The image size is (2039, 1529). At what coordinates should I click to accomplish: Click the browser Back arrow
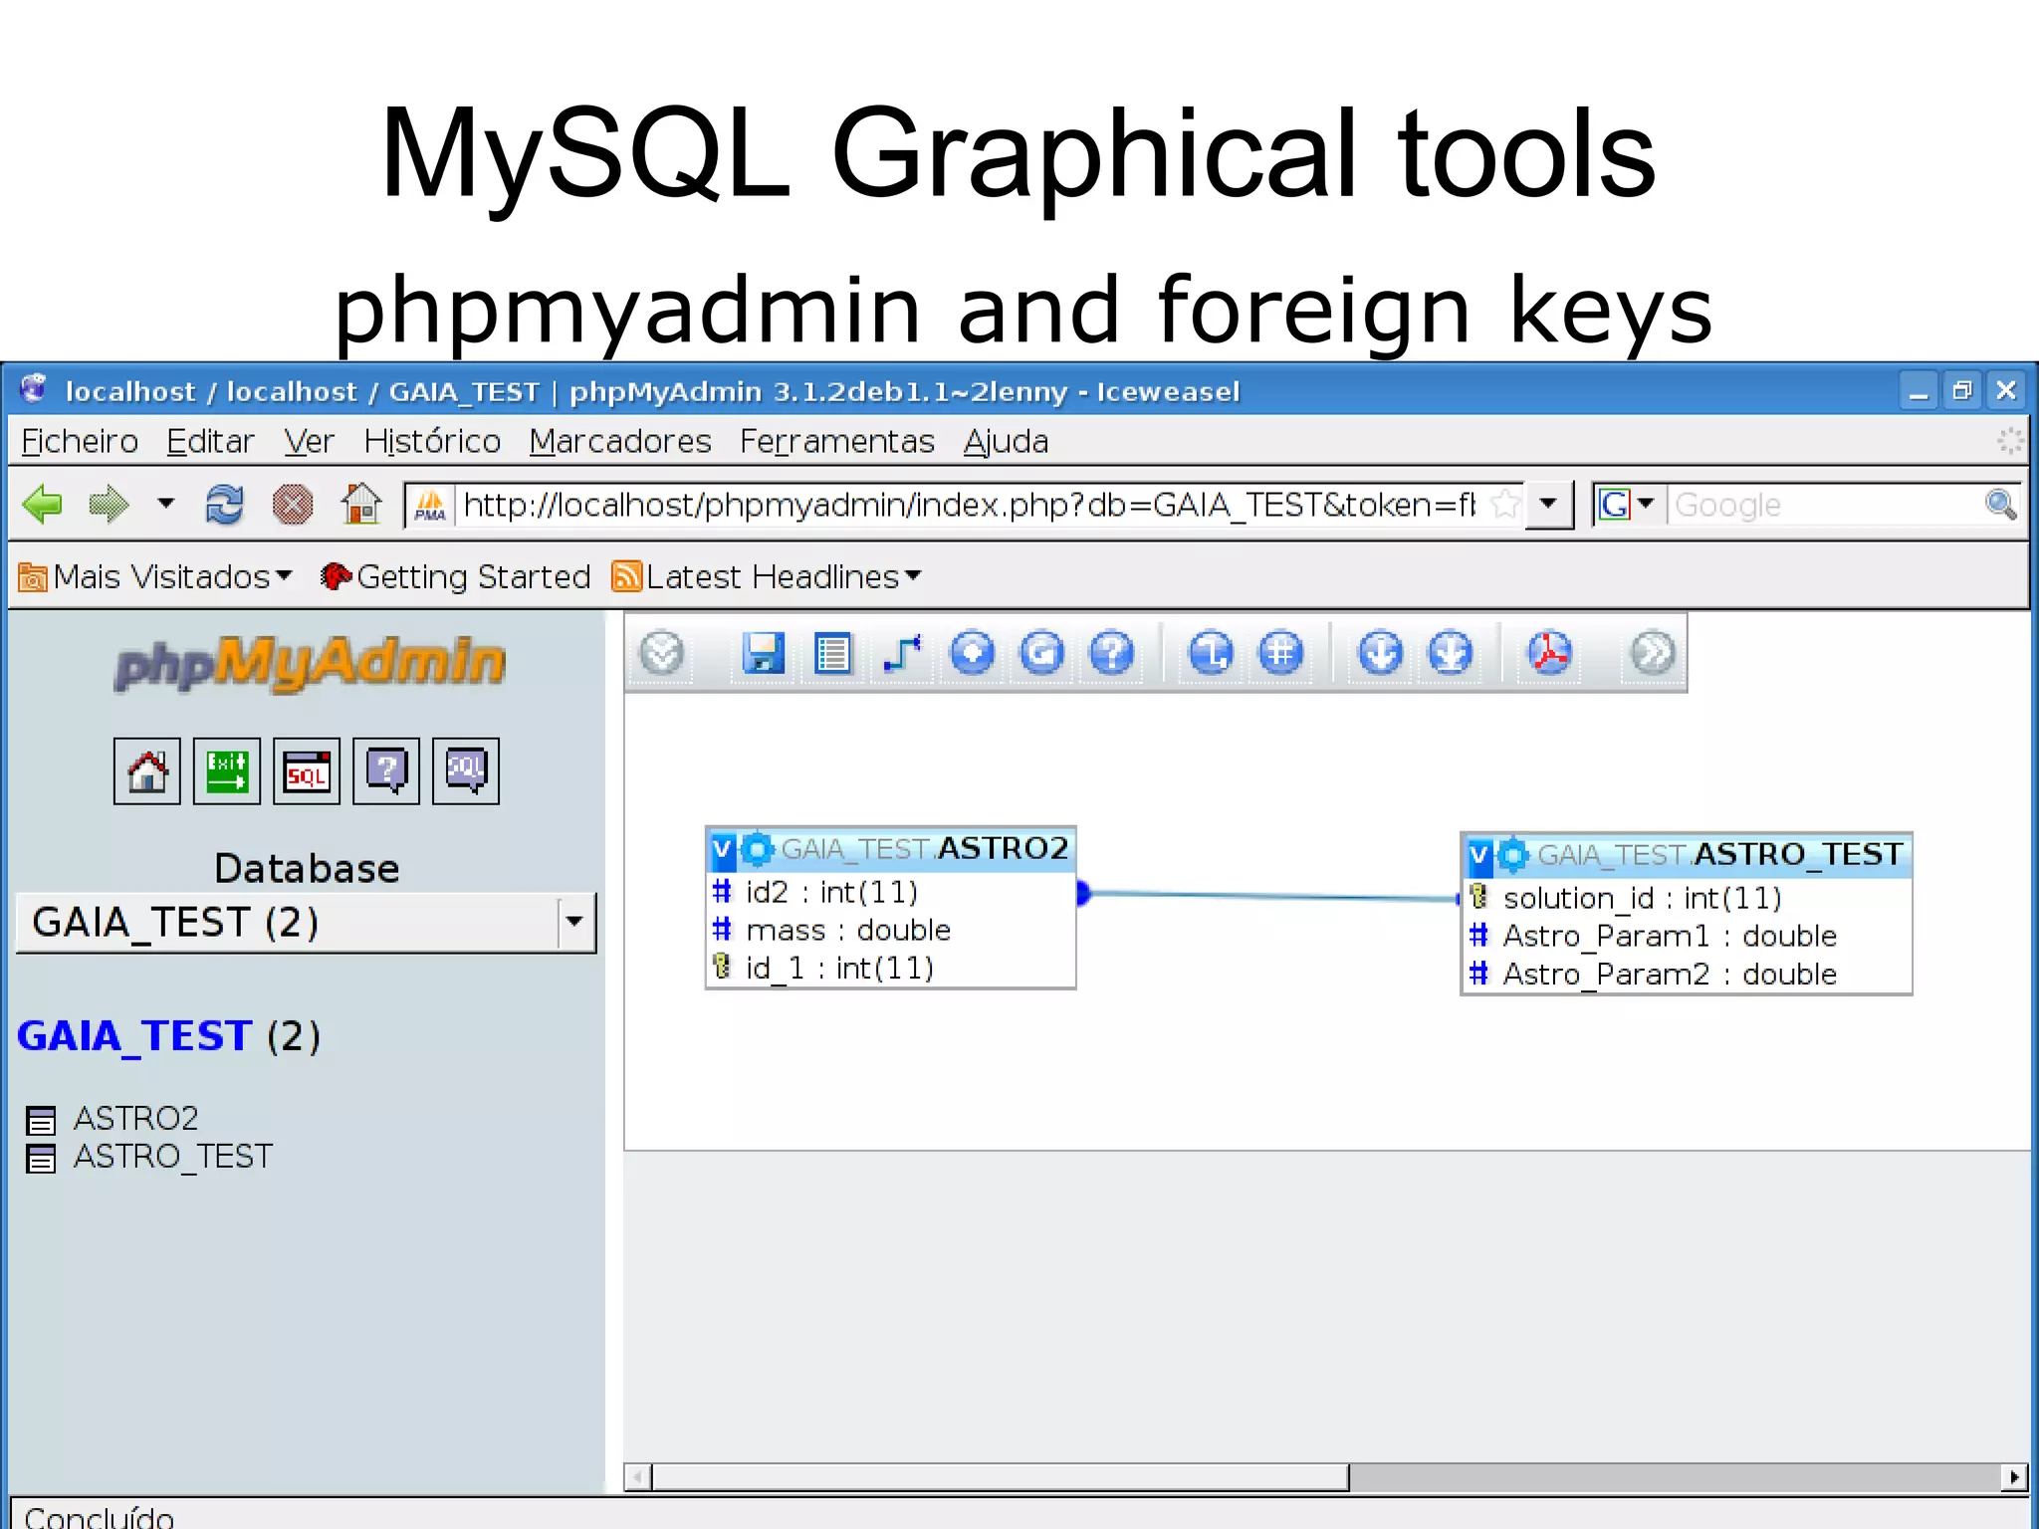(x=42, y=505)
